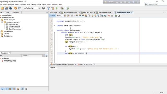Click the Shift Line Right icon
The height and width of the screenshot is (94, 167).
pyautogui.click(x=105, y=16)
